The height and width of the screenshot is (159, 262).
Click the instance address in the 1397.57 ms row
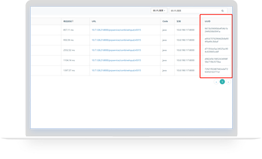tap(185, 71)
